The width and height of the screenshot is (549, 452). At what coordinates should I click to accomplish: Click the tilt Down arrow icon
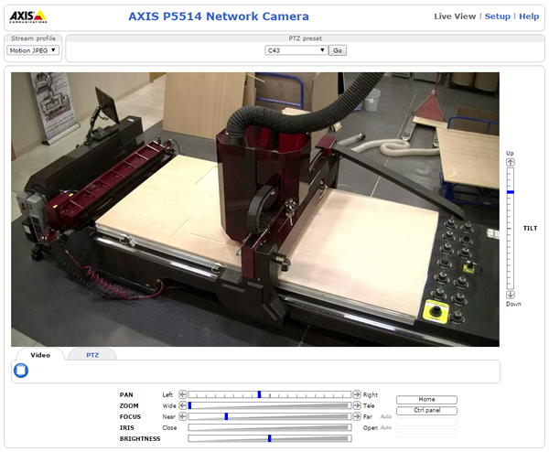pyautogui.click(x=511, y=295)
